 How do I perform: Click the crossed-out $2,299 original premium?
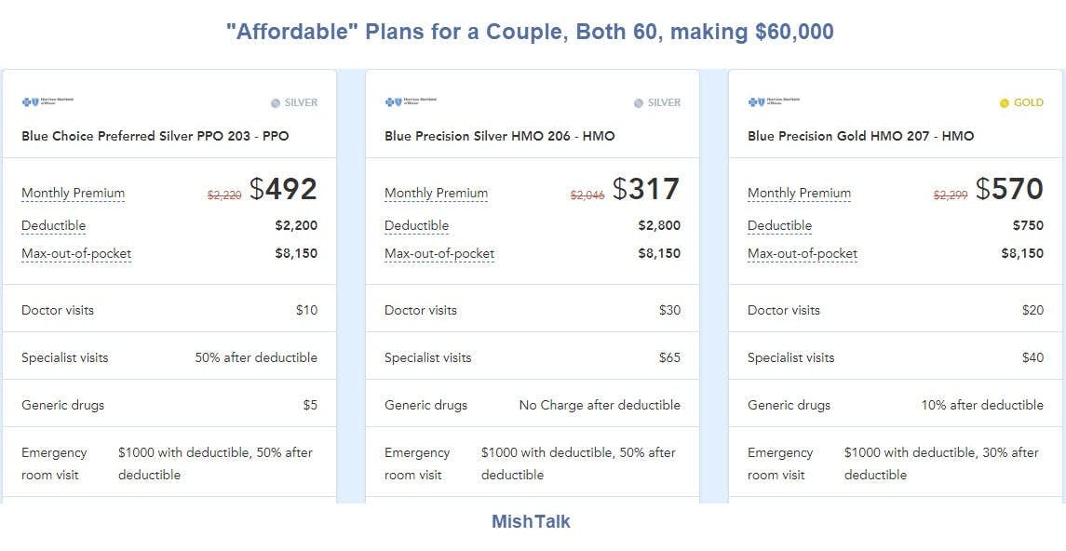pyautogui.click(x=950, y=195)
